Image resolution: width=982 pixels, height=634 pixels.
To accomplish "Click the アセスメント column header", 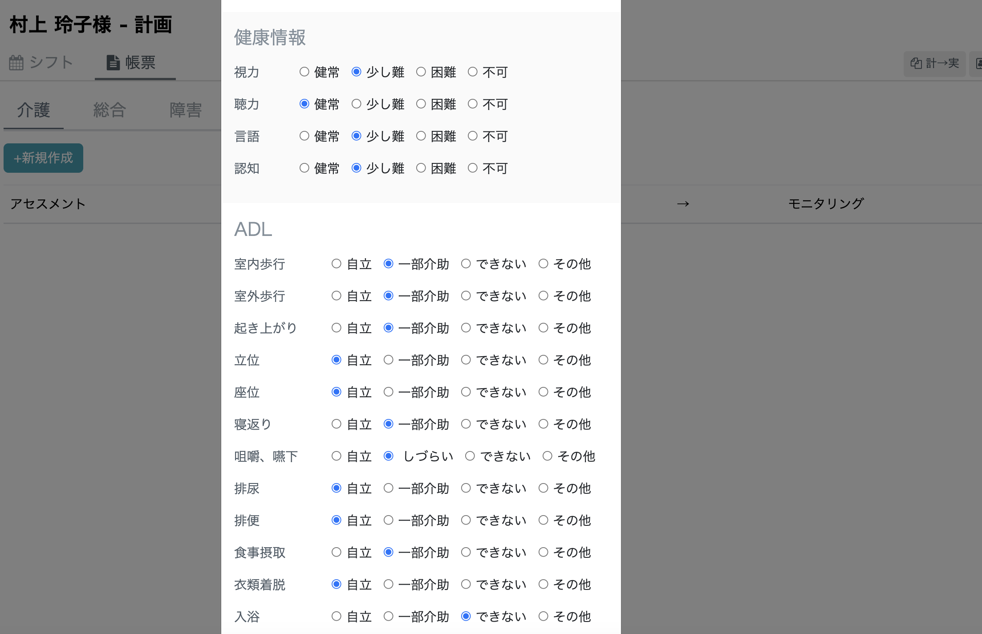I will click(x=48, y=203).
